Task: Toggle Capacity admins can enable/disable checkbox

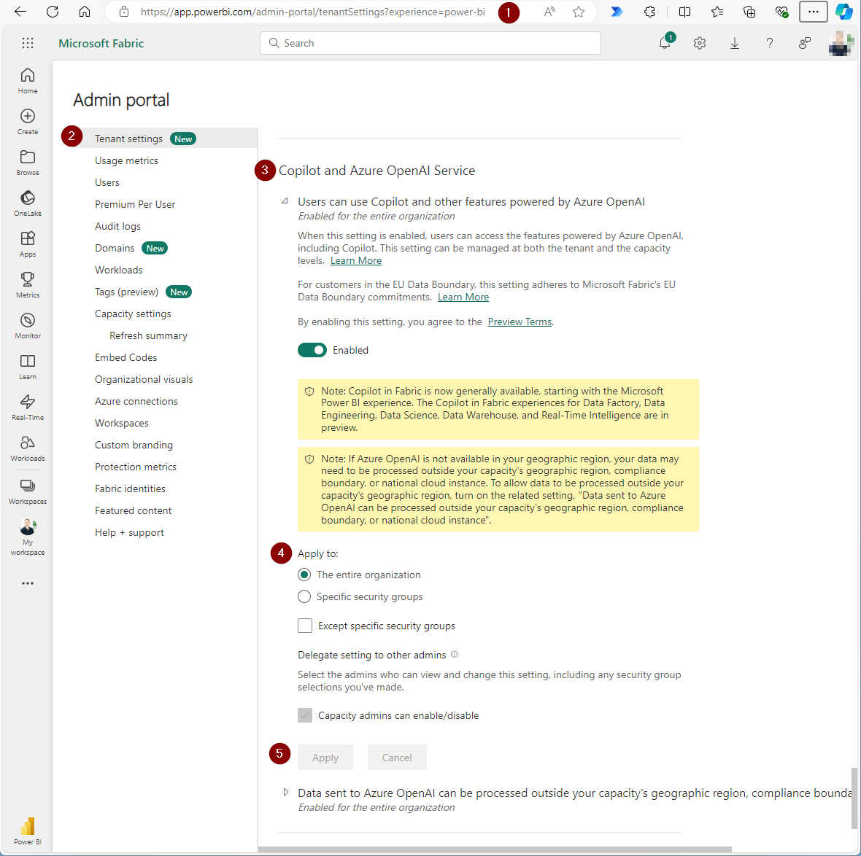Action: [305, 715]
